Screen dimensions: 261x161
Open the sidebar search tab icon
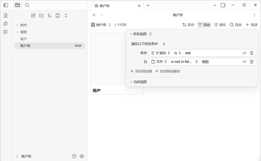click(27, 5)
